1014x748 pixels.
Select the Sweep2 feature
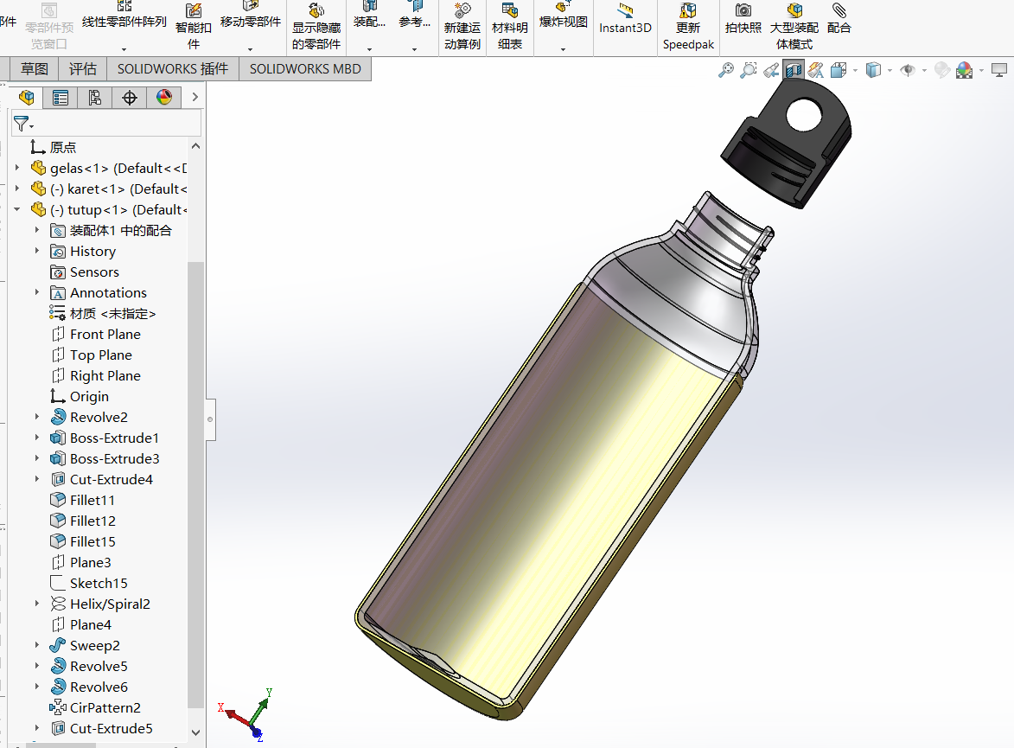pos(86,645)
